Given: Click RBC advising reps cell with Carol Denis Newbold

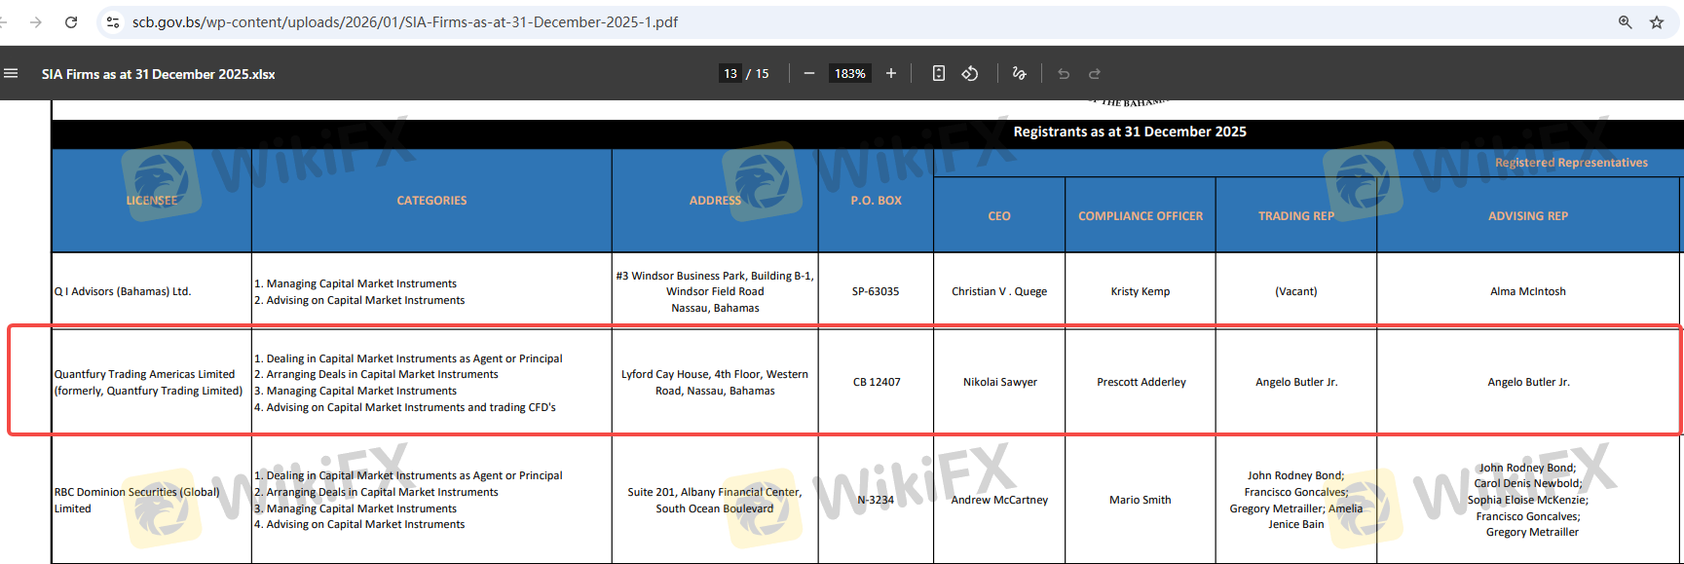Looking at the screenshot, I should tap(1528, 500).
